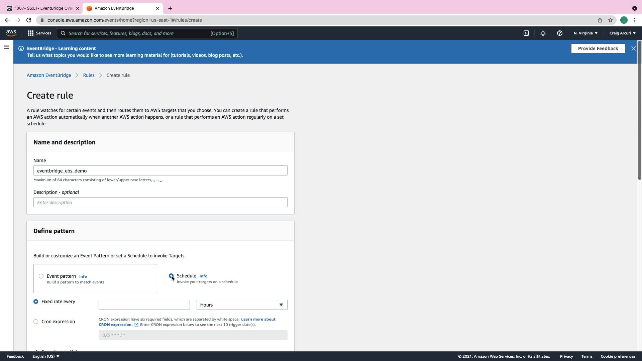This screenshot has width=642, height=361.
Task: Click the help question mark icon
Action: click(559, 33)
